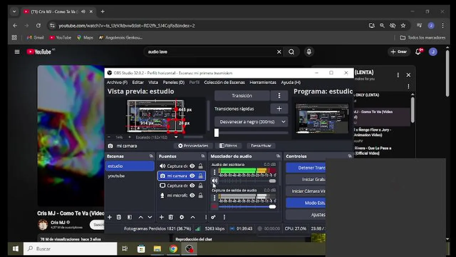The width and height of the screenshot is (456, 257).
Task: Open Captura de salida de audio options
Action: pos(214,197)
